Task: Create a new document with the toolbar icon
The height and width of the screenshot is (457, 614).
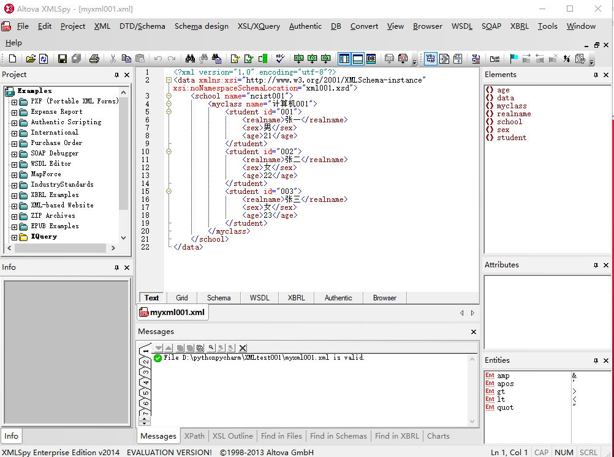Action: point(12,59)
